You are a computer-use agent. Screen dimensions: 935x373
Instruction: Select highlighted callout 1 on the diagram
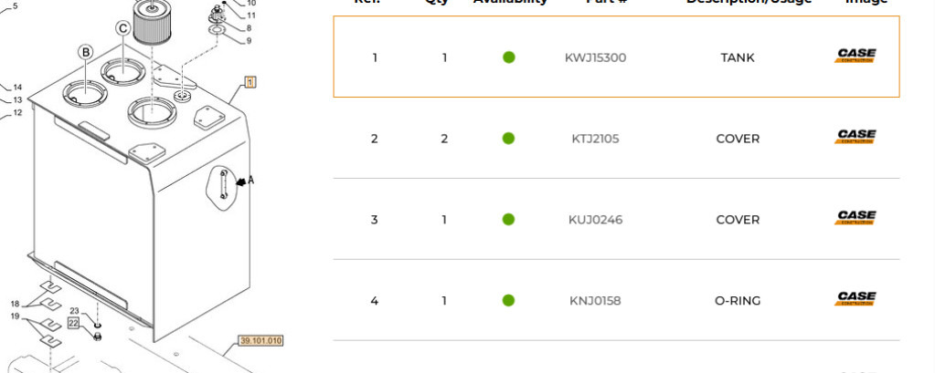pos(249,82)
